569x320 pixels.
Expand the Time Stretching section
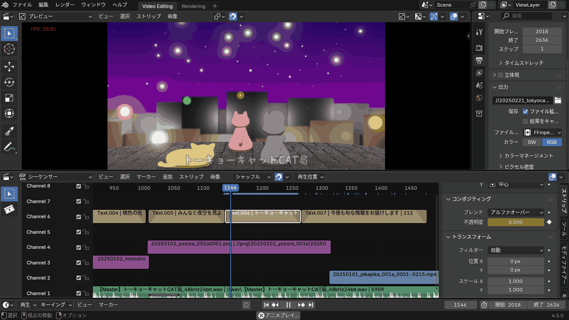click(x=524, y=63)
